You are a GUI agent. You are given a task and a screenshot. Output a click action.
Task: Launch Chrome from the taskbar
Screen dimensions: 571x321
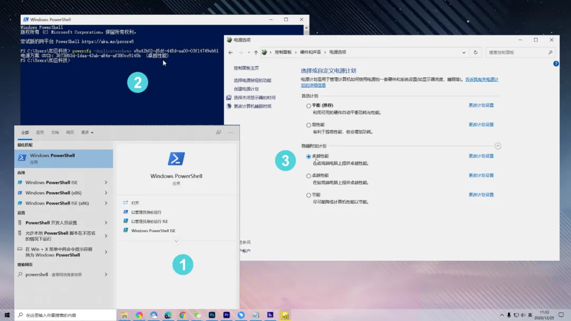182,315
